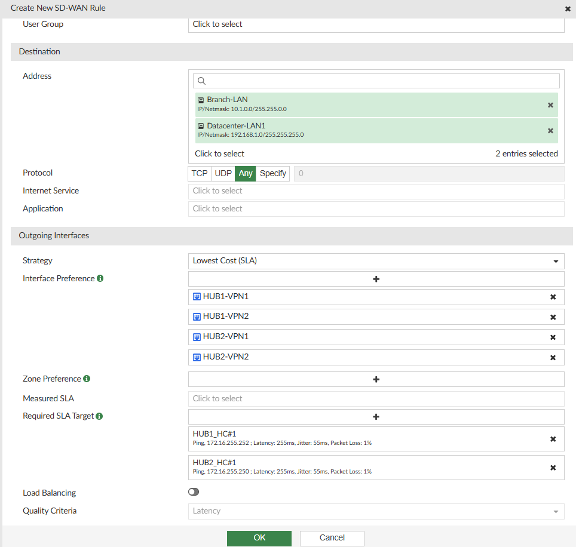The width and height of the screenshot is (576, 547).
Task: Click OK to save the rule
Action: tap(259, 538)
